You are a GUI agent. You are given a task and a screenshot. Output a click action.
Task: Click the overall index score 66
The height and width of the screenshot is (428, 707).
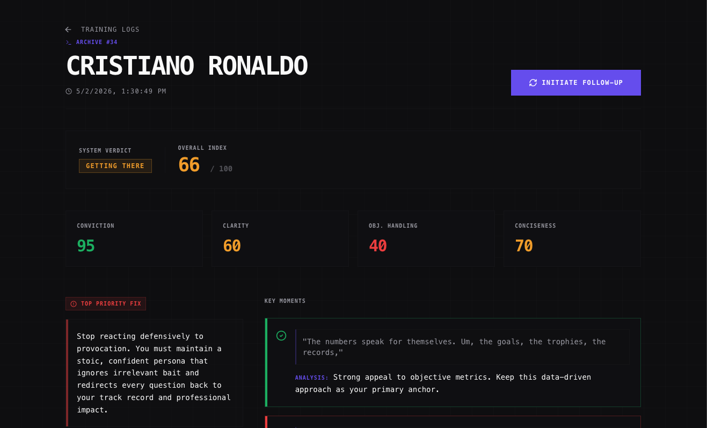click(x=189, y=165)
